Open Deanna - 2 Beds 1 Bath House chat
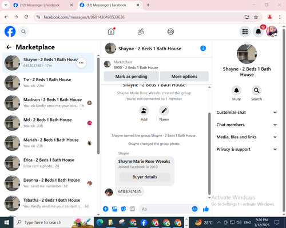 click(48, 183)
